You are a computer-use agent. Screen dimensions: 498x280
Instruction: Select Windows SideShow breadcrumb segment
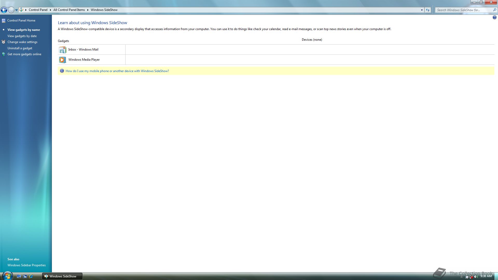click(x=104, y=10)
